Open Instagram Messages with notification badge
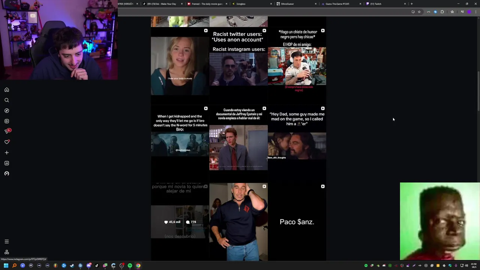Screen dimensions: 480x270 7,131
